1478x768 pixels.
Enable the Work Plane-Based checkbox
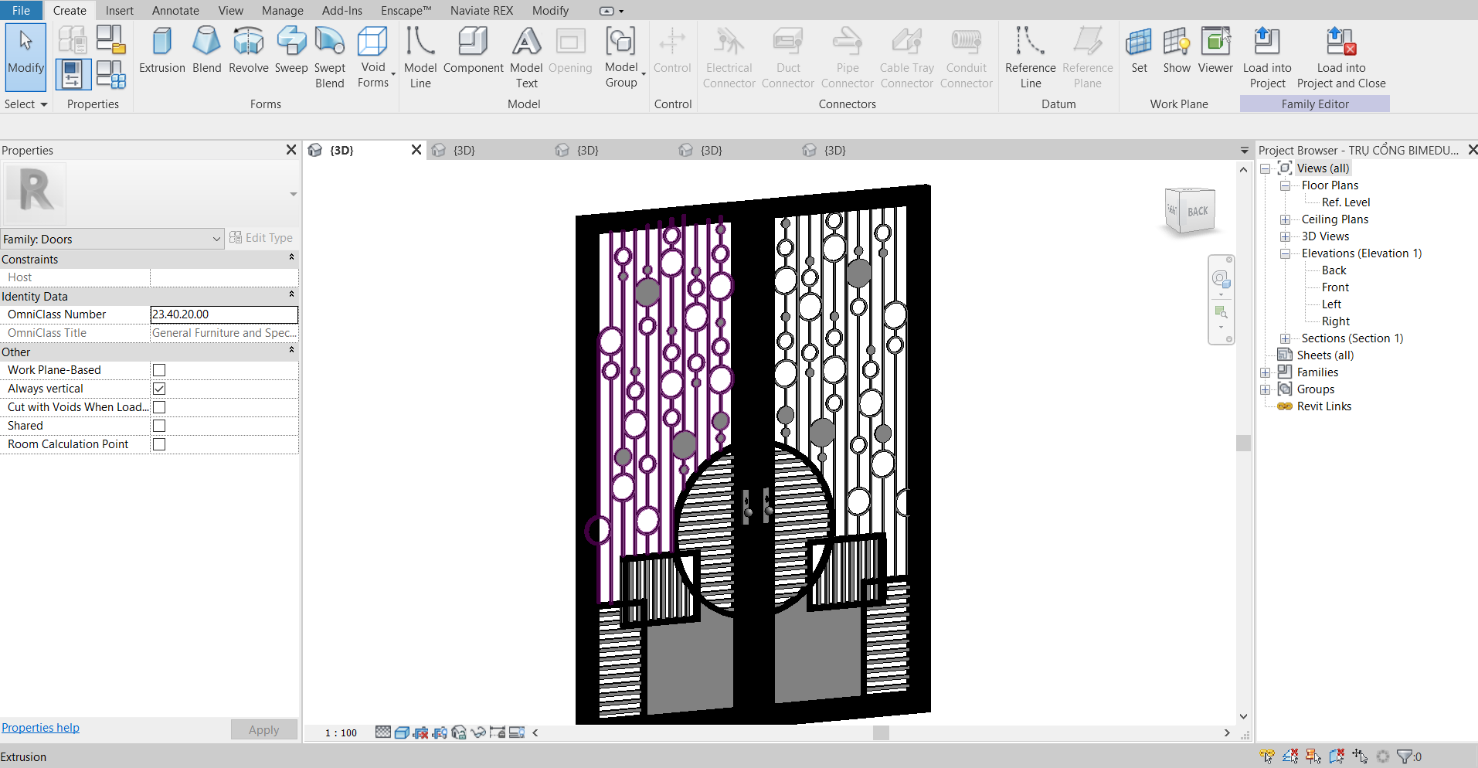point(159,370)
